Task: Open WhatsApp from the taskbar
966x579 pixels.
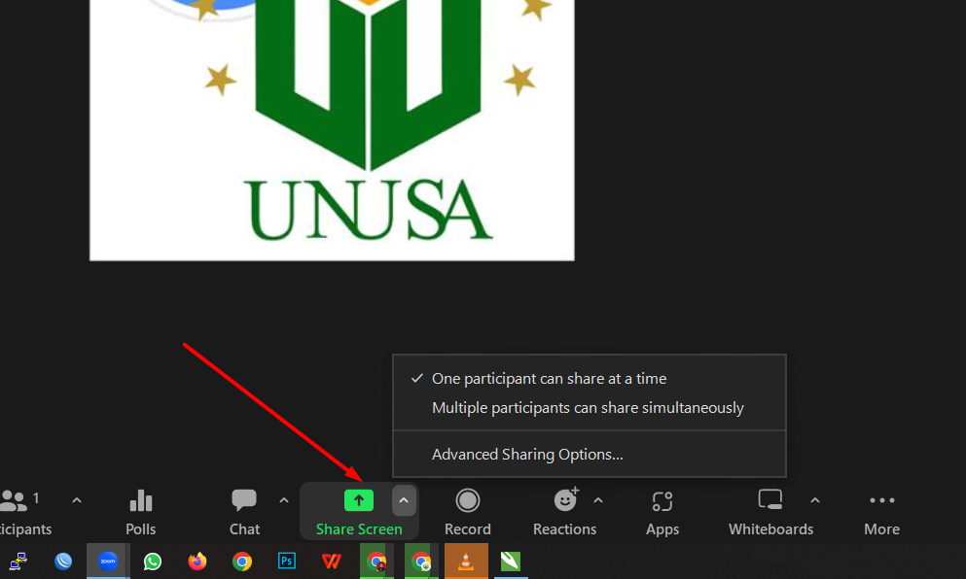Action: (152, 562)
